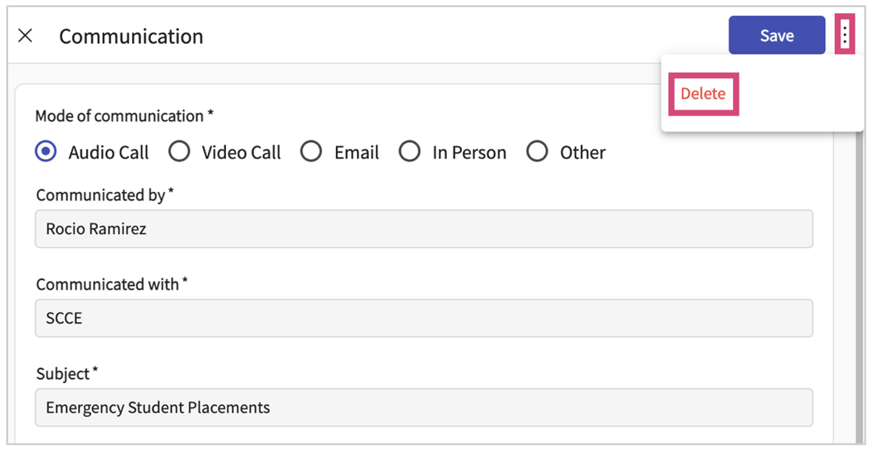872x450 pixels.
Task: Open the three-dot more options menu
Action: click(844, 34)
